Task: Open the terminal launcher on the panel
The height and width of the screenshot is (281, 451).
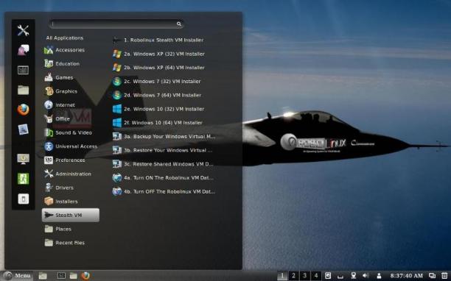Action: point(61,276)
